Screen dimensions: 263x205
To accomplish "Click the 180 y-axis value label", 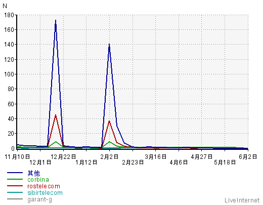I will point(9,15).
